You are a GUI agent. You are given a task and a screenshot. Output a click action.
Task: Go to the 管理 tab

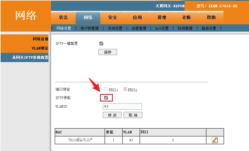162,17
